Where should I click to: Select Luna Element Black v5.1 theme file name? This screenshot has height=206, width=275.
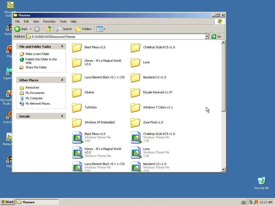pyautogui.click(x=104, y=164)
